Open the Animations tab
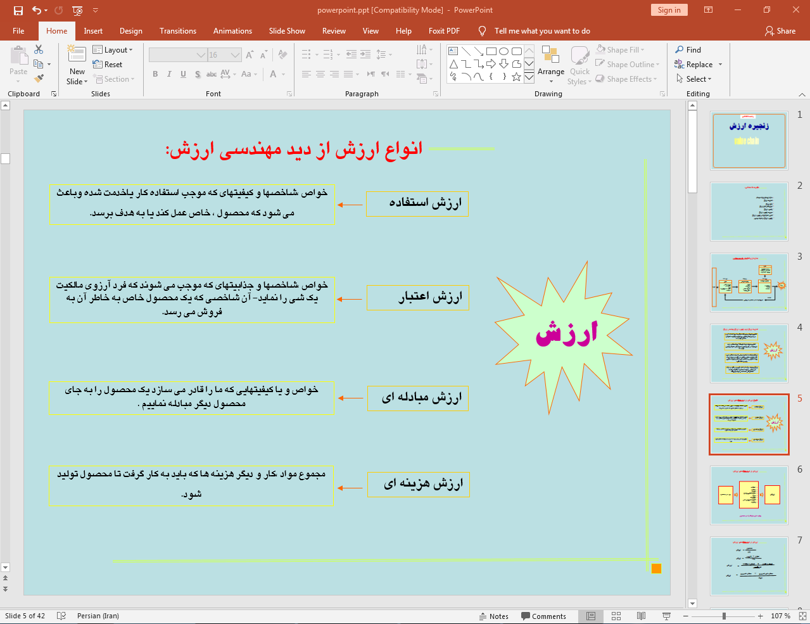The width and height of the screenshot is (810, 624). pos(232,30)
